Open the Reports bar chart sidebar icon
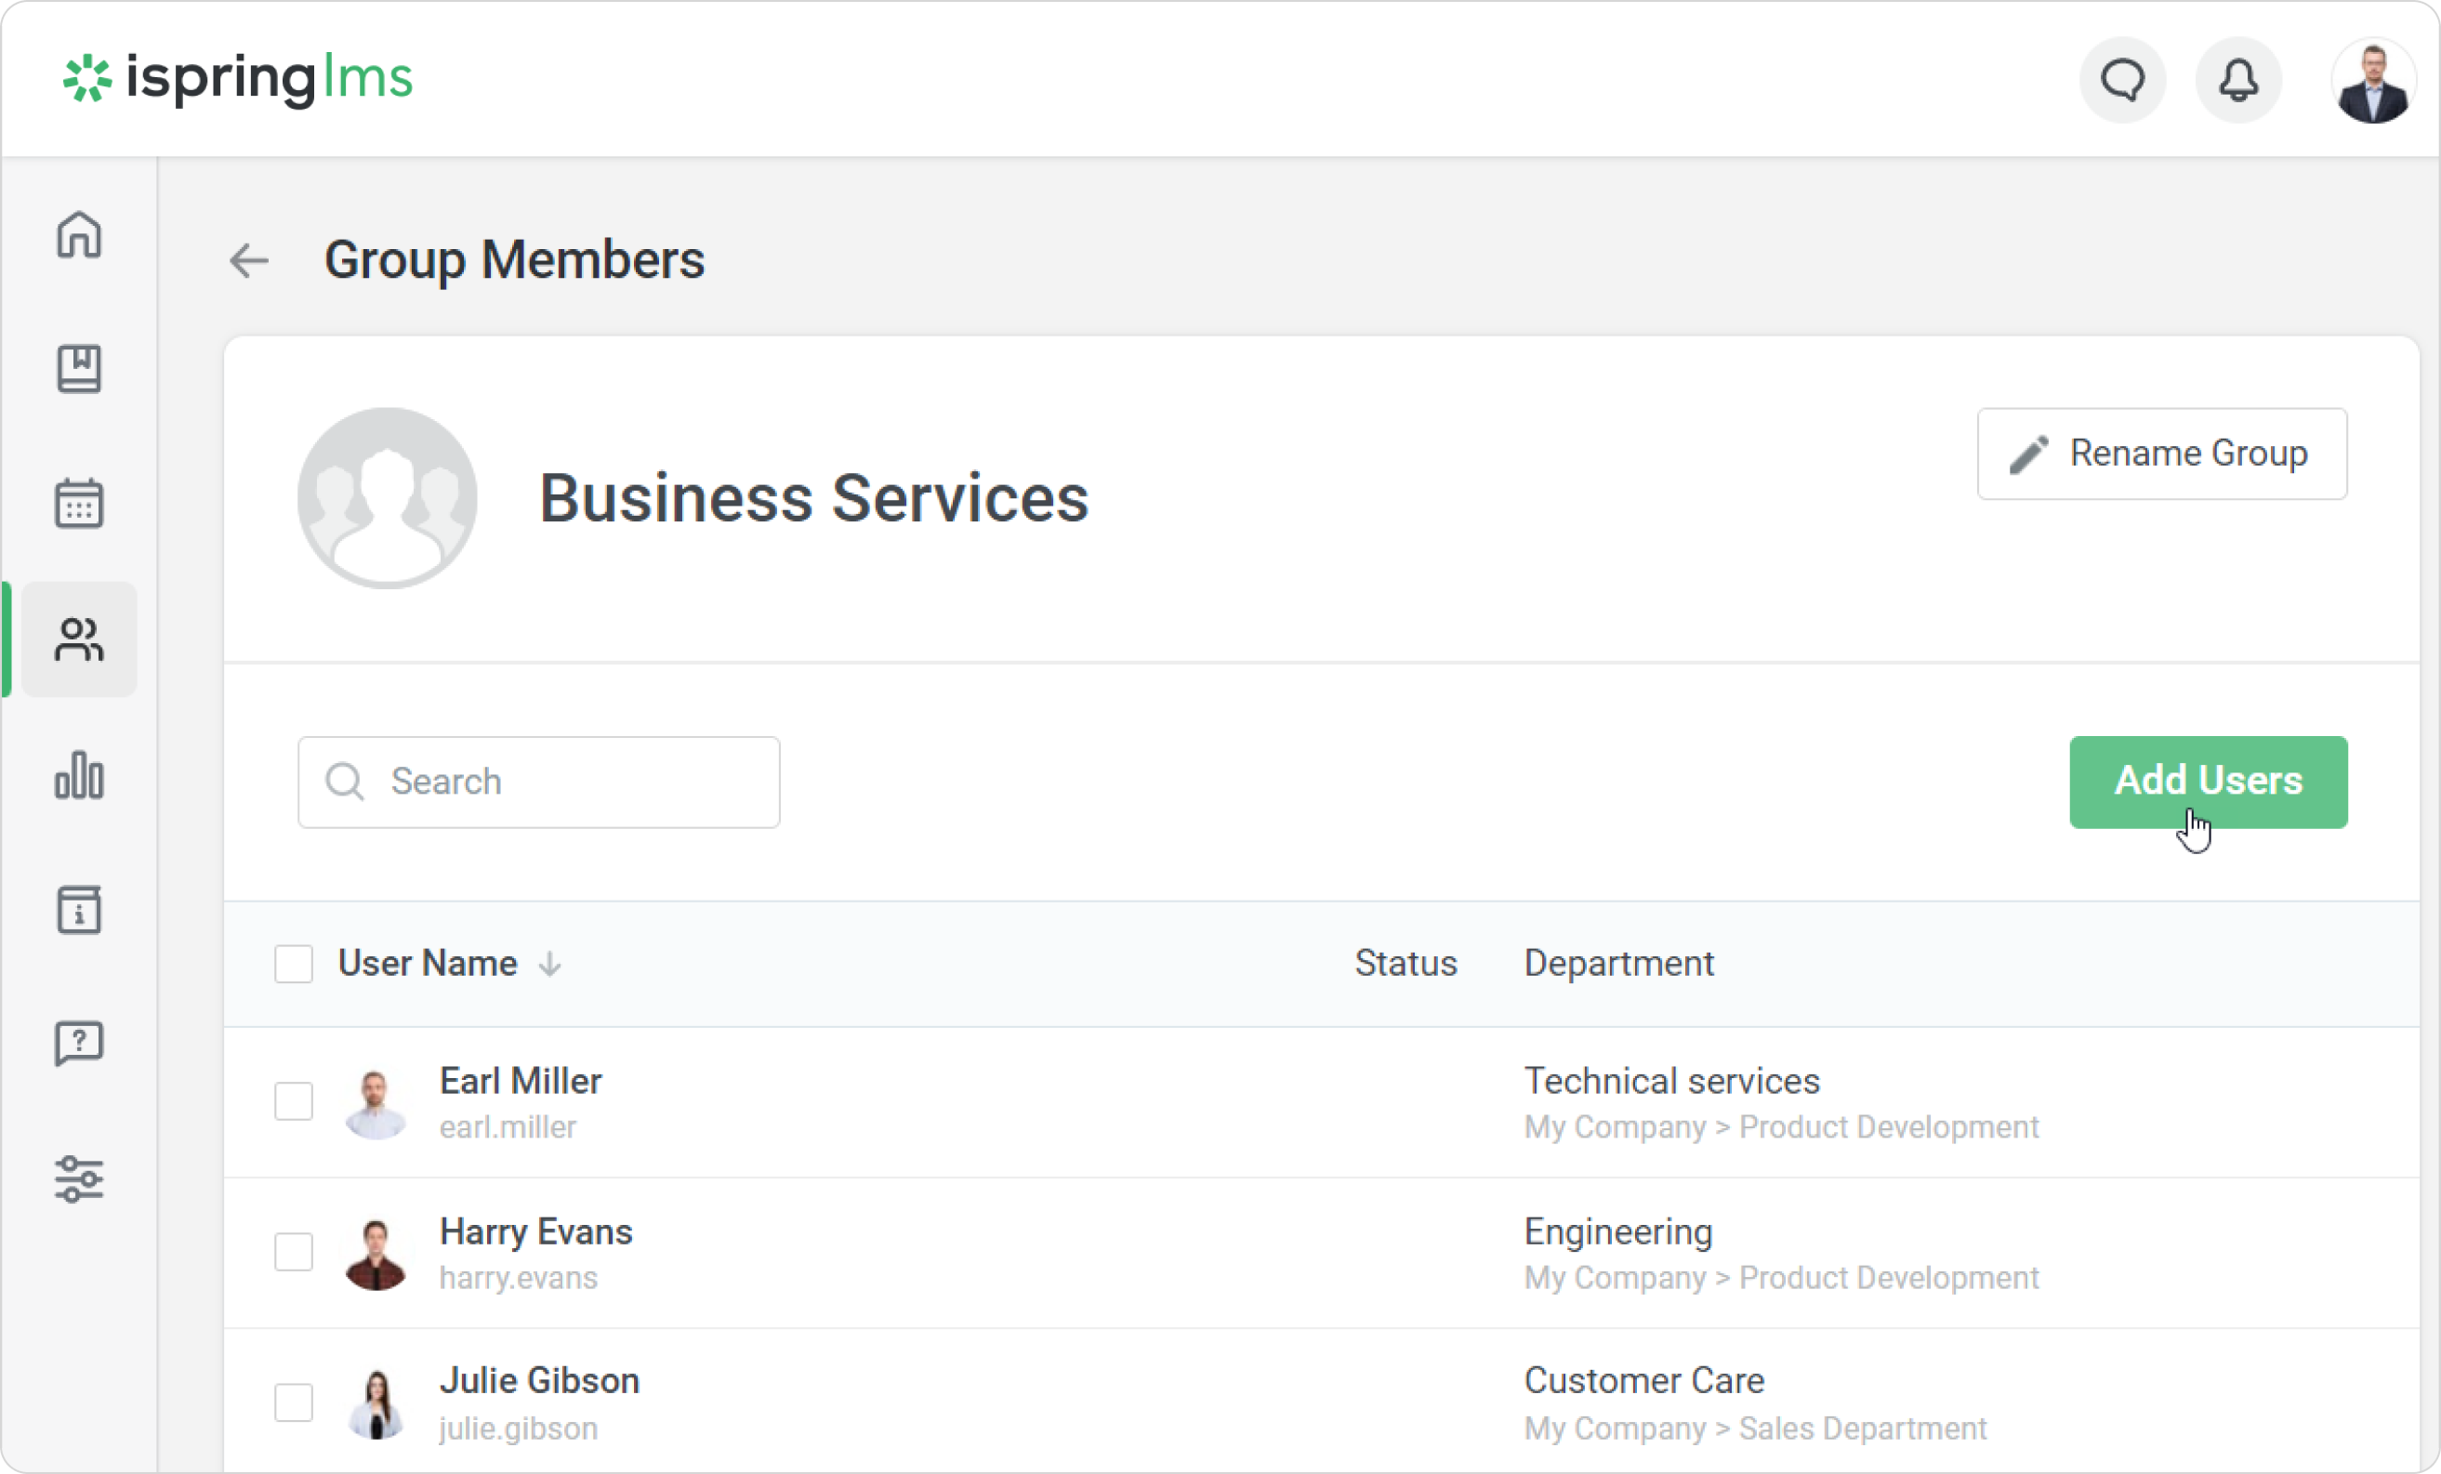 (79, 775)
